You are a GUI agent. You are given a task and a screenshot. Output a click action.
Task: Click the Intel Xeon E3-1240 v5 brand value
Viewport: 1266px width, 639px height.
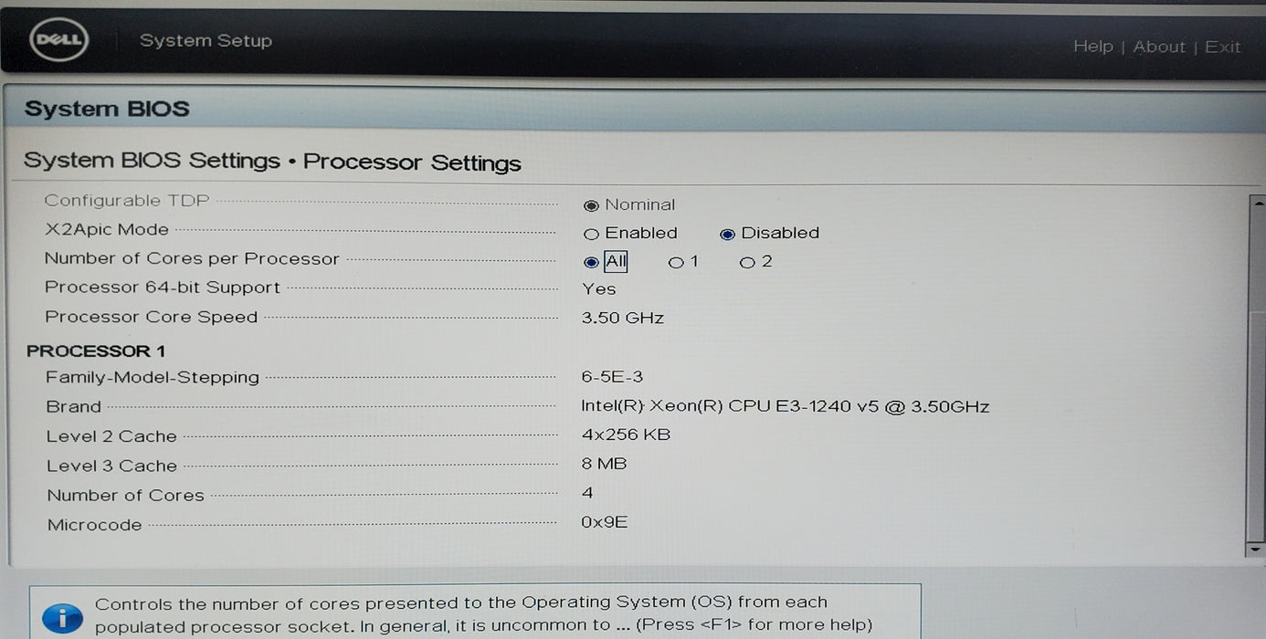pos(786,407)
